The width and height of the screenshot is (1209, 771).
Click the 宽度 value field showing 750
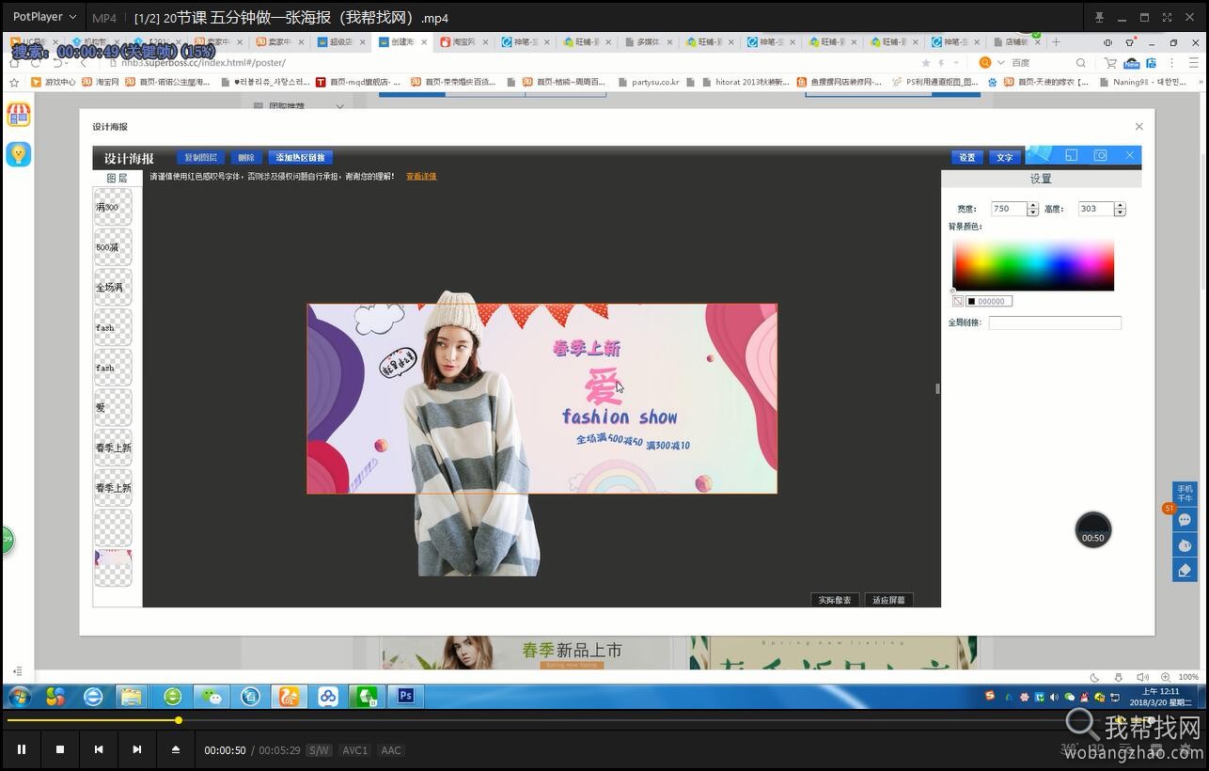[1009, 209]
